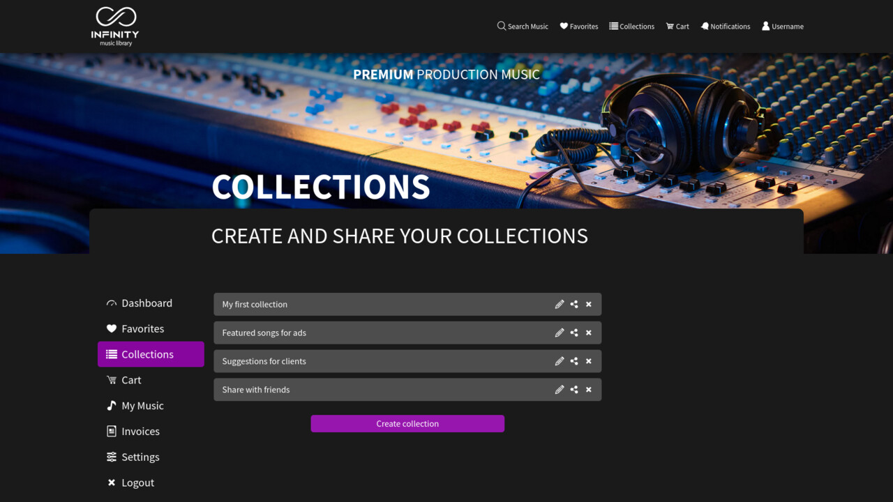This screenshot has width=893, height=502.
Task: Delete Suggestions for clients collection
Action: pyautogui.click(x=589, y=361)
